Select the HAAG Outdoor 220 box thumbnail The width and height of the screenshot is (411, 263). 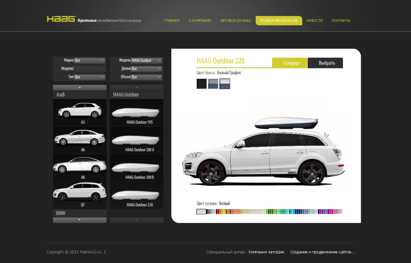coord(136,196)
